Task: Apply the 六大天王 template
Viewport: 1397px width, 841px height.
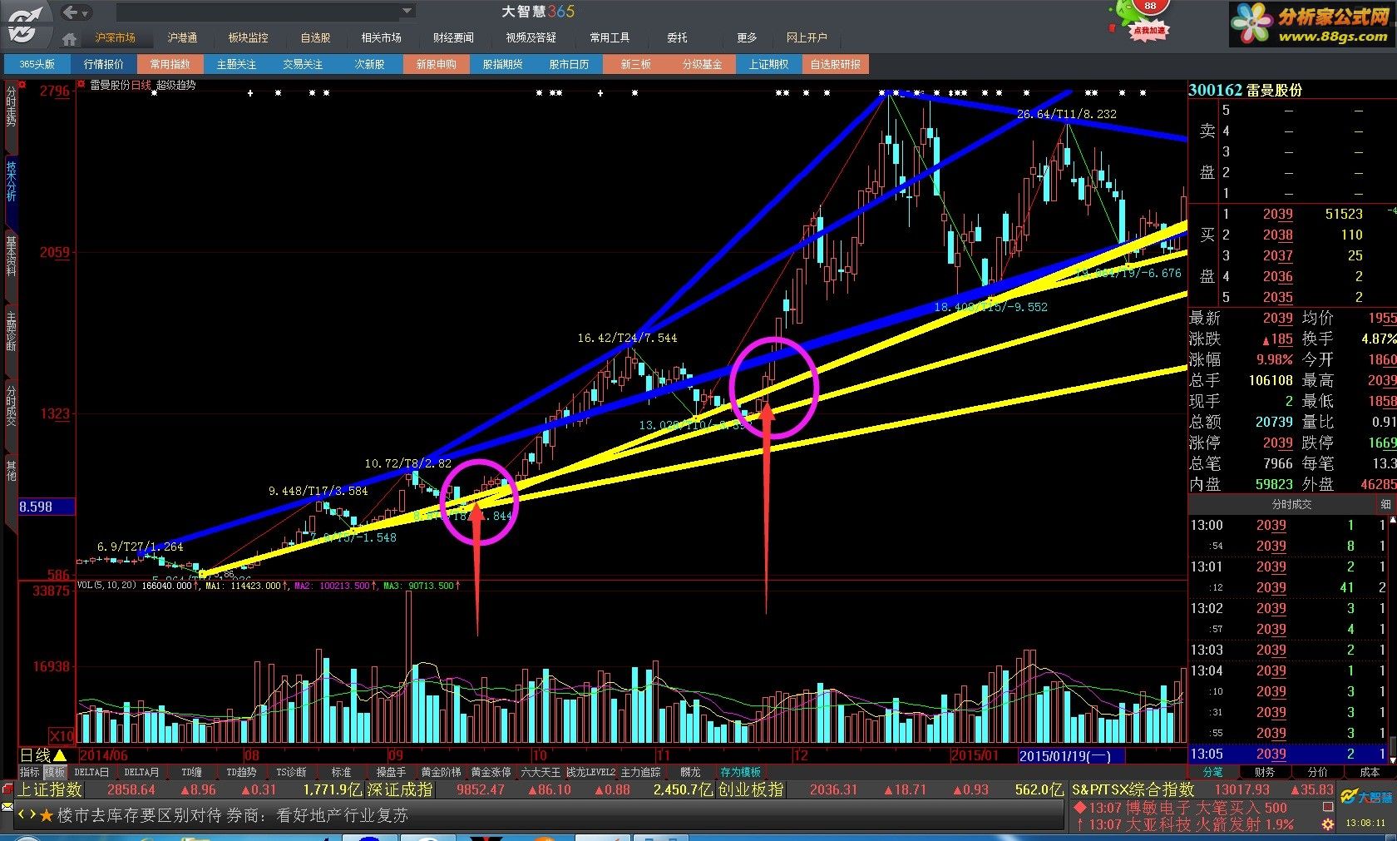Action: pos(541,772)
